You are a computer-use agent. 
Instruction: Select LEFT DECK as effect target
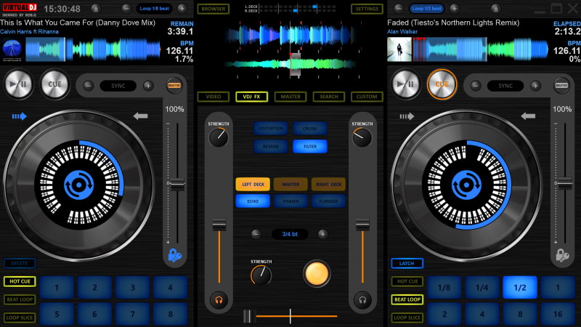[x=253, y=185]
